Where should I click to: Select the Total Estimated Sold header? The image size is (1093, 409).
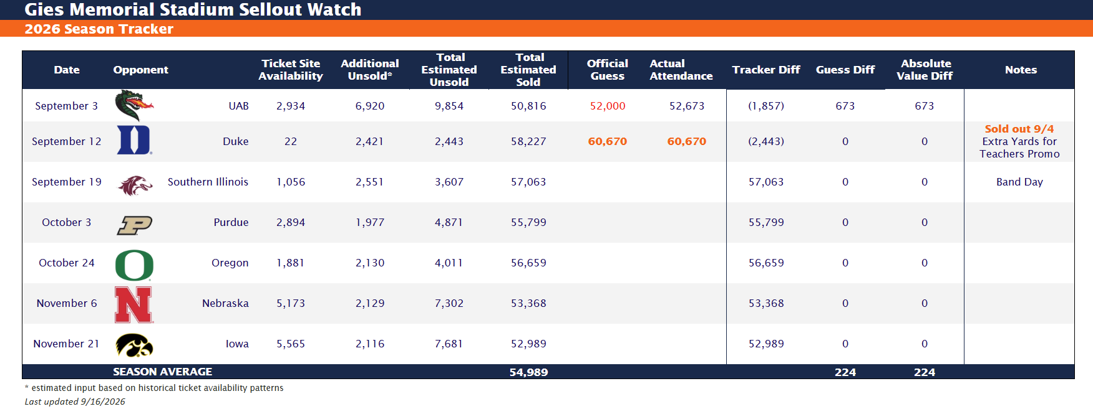coord(528,70)
